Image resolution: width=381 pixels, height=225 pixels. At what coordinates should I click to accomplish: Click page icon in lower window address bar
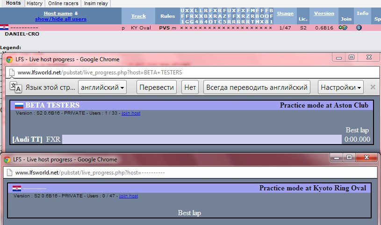point(9,173)
